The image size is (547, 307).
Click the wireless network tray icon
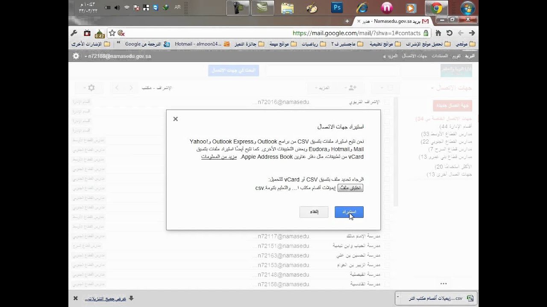coord(127,7)
